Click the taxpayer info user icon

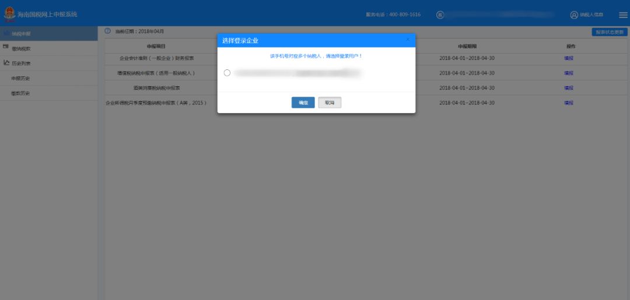click(574, 15)
